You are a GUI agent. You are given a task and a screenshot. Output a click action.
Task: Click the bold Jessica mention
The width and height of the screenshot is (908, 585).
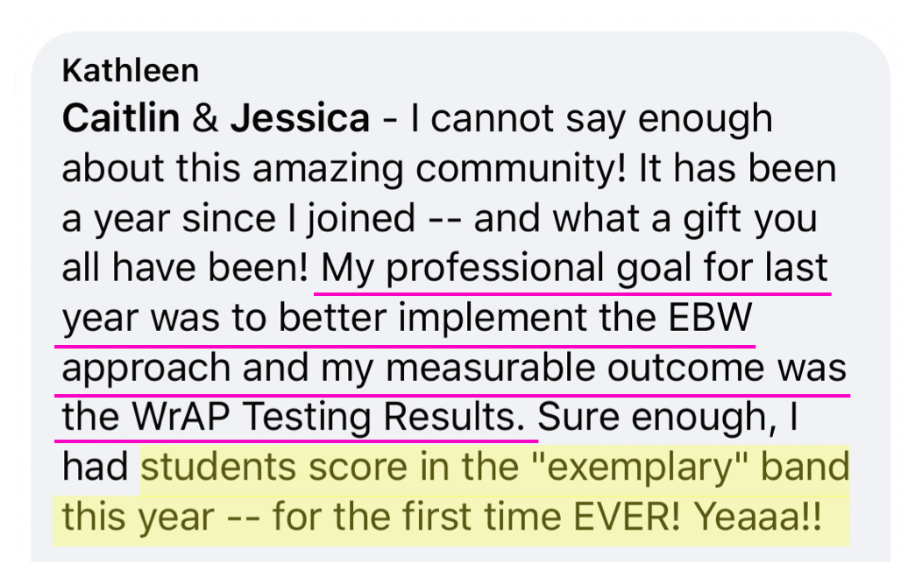click(x=300, y=118)
